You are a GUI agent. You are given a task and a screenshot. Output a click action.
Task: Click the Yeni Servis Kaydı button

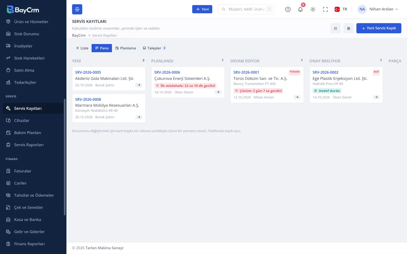379,28
